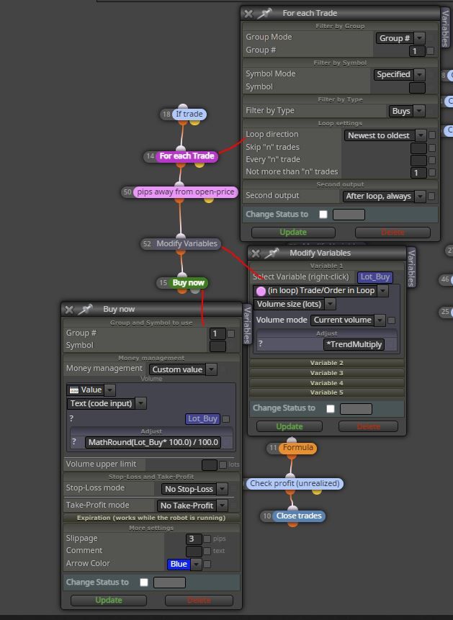The image size is (453, 620).
Task: Click the Not more than n trades field
Action: [x=418, y=172]
